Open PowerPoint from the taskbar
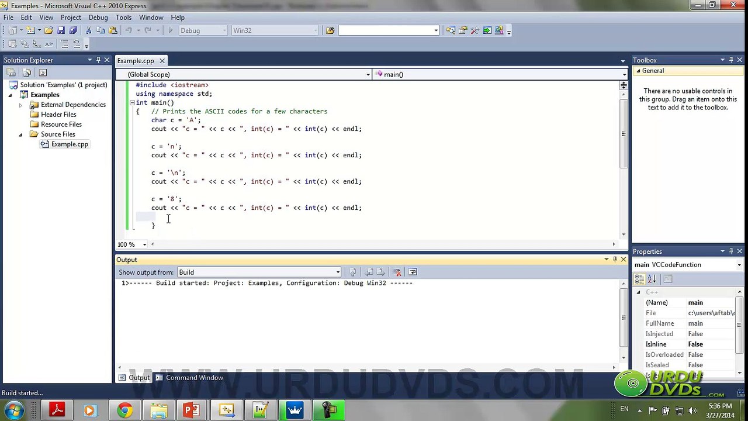This screenshot has height=421, width=748. pyautogui.click(x=192, y=410)
